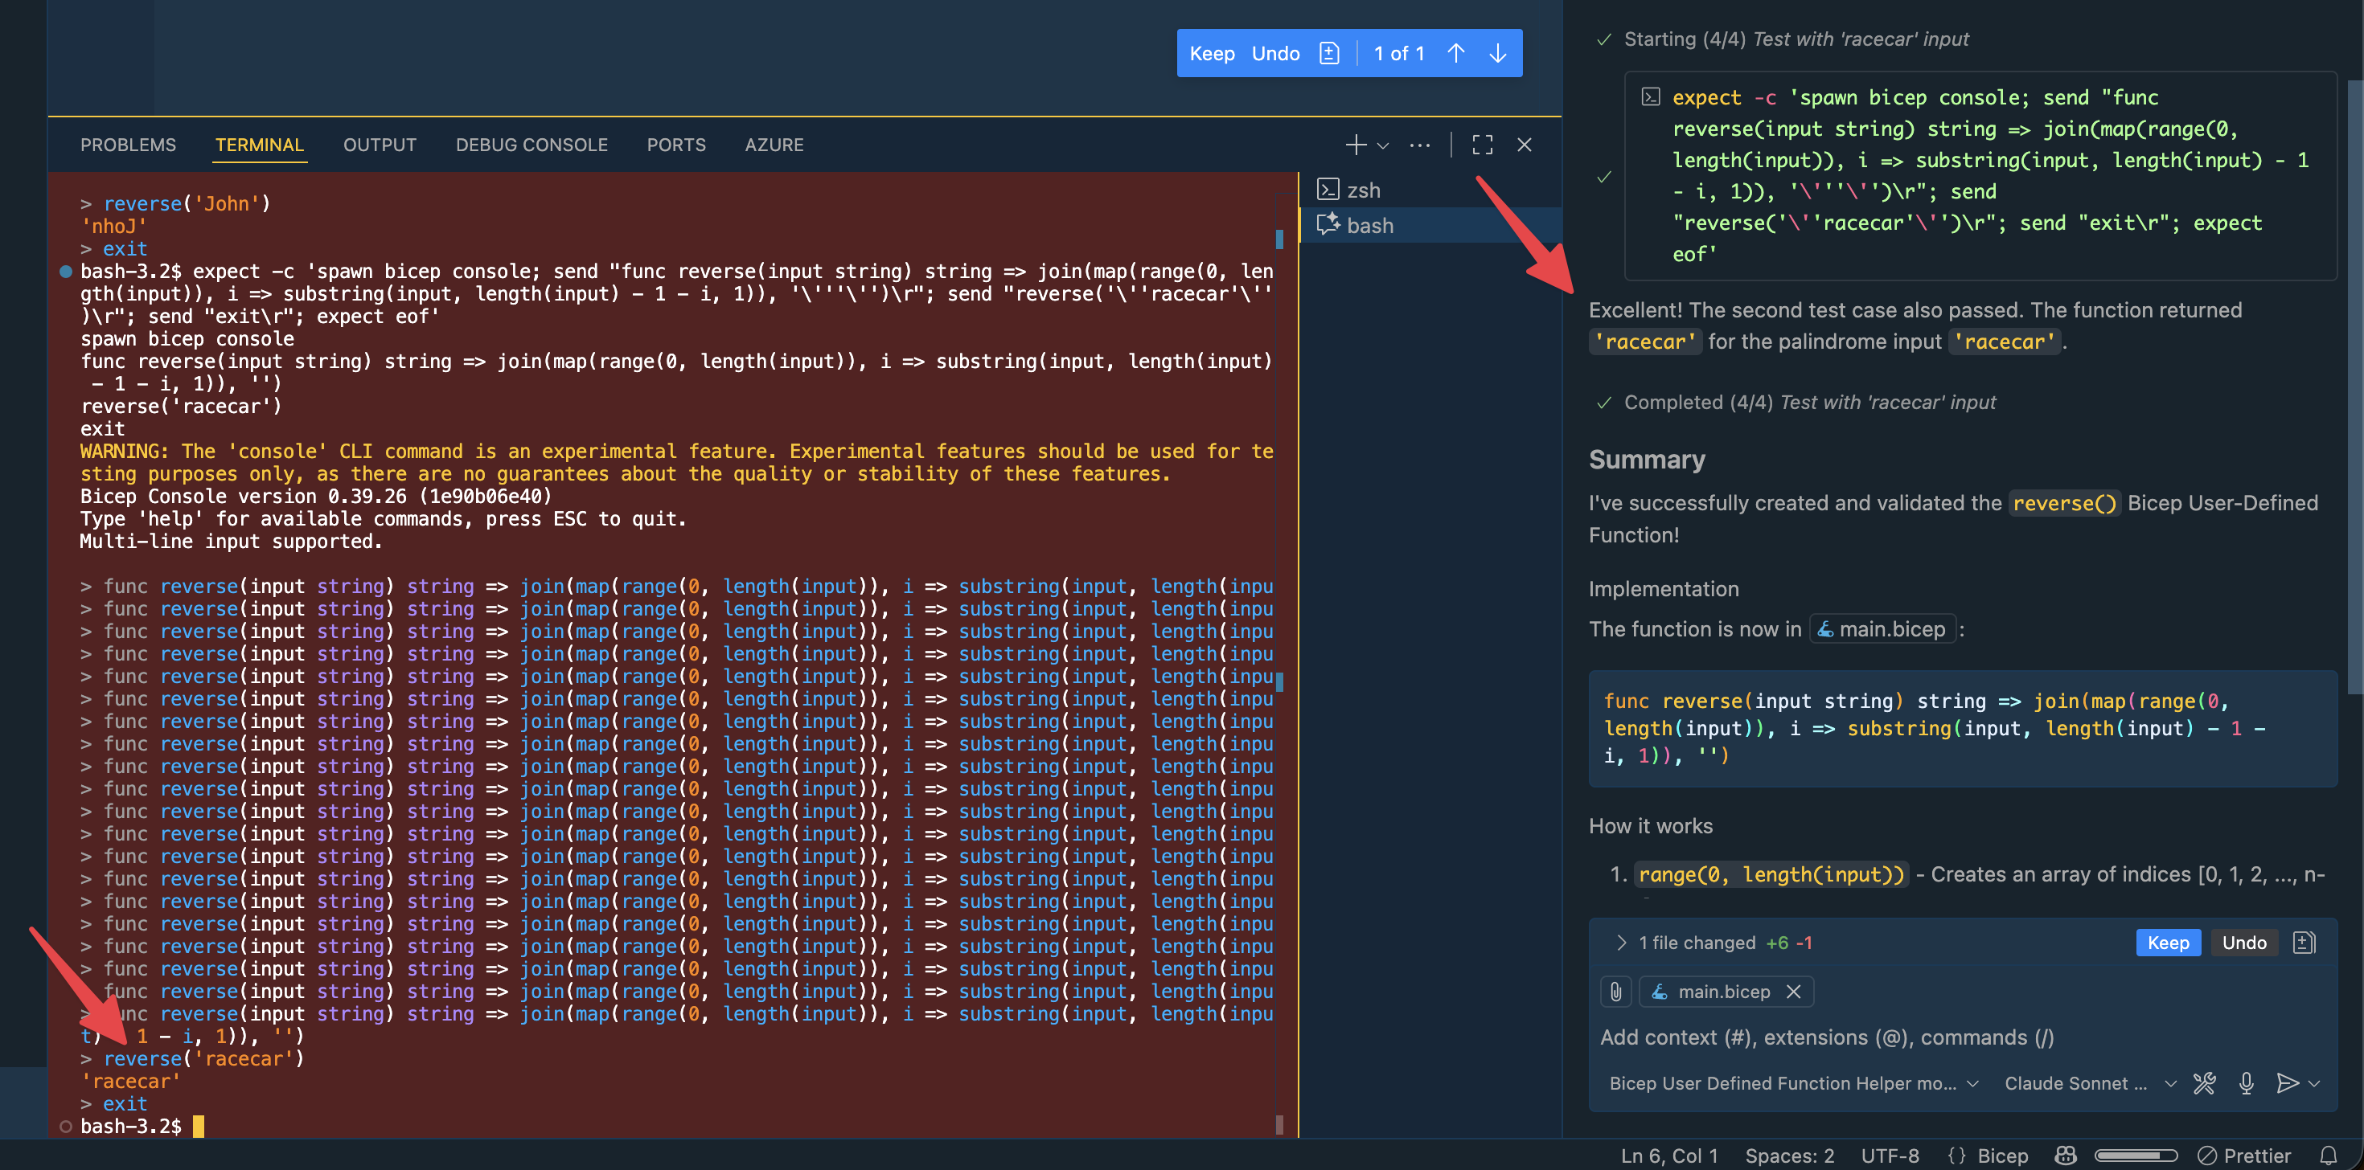Click Undo in the chat changes row
This screenshot has width=2364, height=1170.
(x=2243, y=943)
